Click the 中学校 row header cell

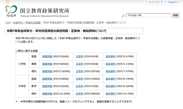click(x=22, y=86)
